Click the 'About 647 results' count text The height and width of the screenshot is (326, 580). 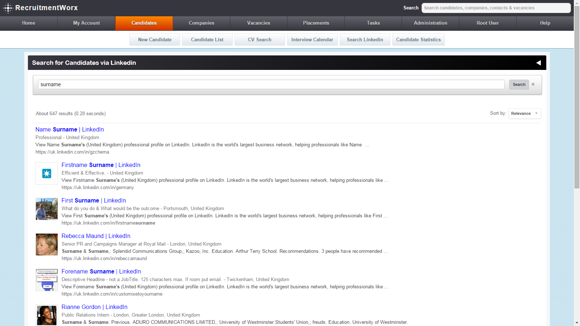71,113
